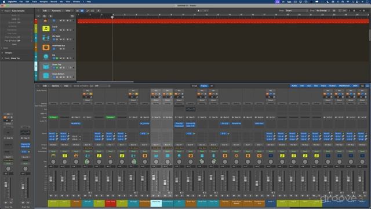Toggle the Snare Top track power button
Image resolution: width=371 pixels, height=209 pixels.
(x=54, y=67)
